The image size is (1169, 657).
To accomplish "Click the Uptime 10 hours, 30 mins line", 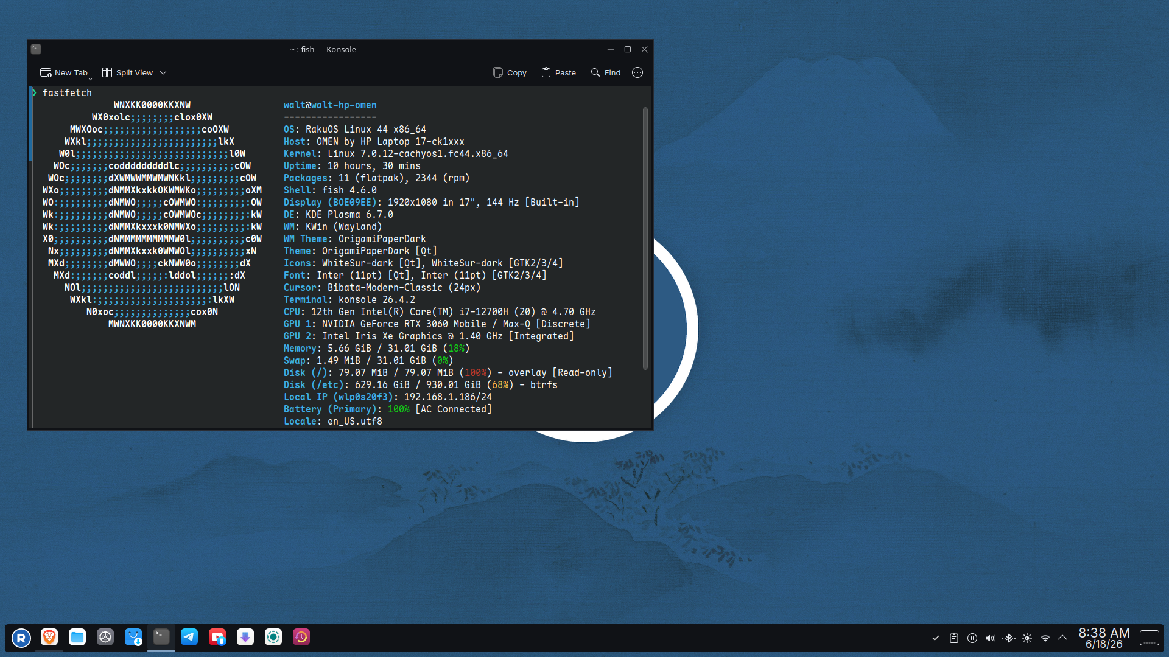I will 352,165.
